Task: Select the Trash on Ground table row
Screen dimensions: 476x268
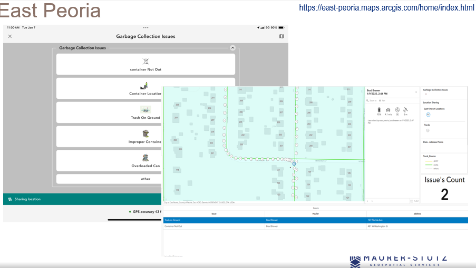Action: coord(316,220)
